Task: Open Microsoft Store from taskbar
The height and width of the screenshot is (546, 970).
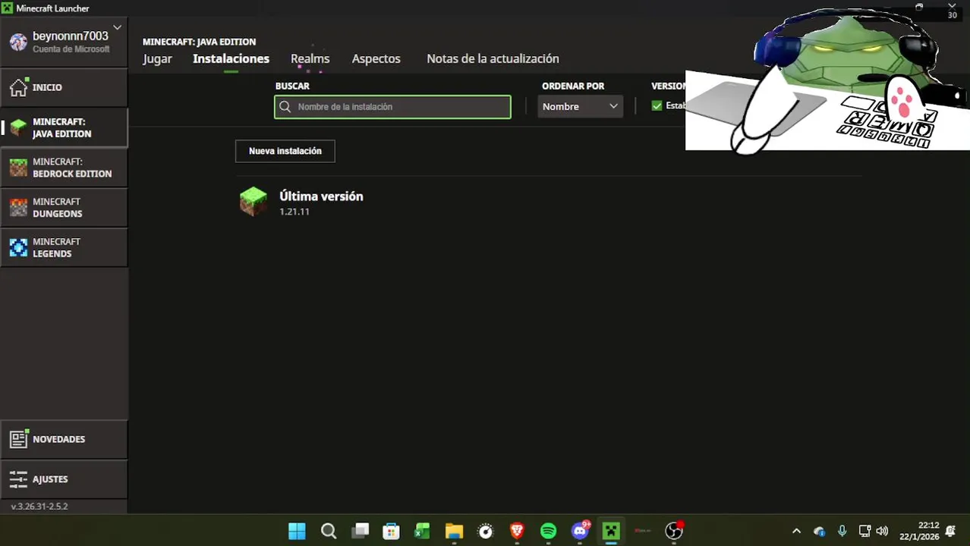Action: 391,531
